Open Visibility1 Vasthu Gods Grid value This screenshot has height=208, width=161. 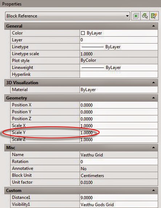tap(119, 204)
